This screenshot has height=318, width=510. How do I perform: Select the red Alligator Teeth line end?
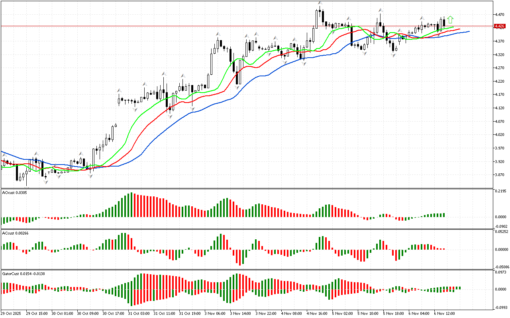click(459, 29)
